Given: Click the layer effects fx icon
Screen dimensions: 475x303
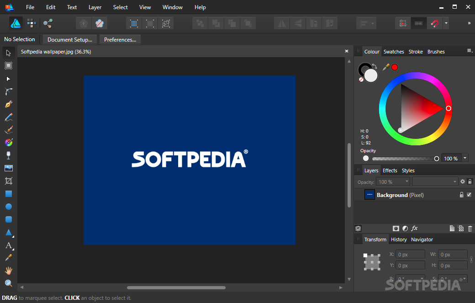Looking at the screenshot, I should coord(414,229).
